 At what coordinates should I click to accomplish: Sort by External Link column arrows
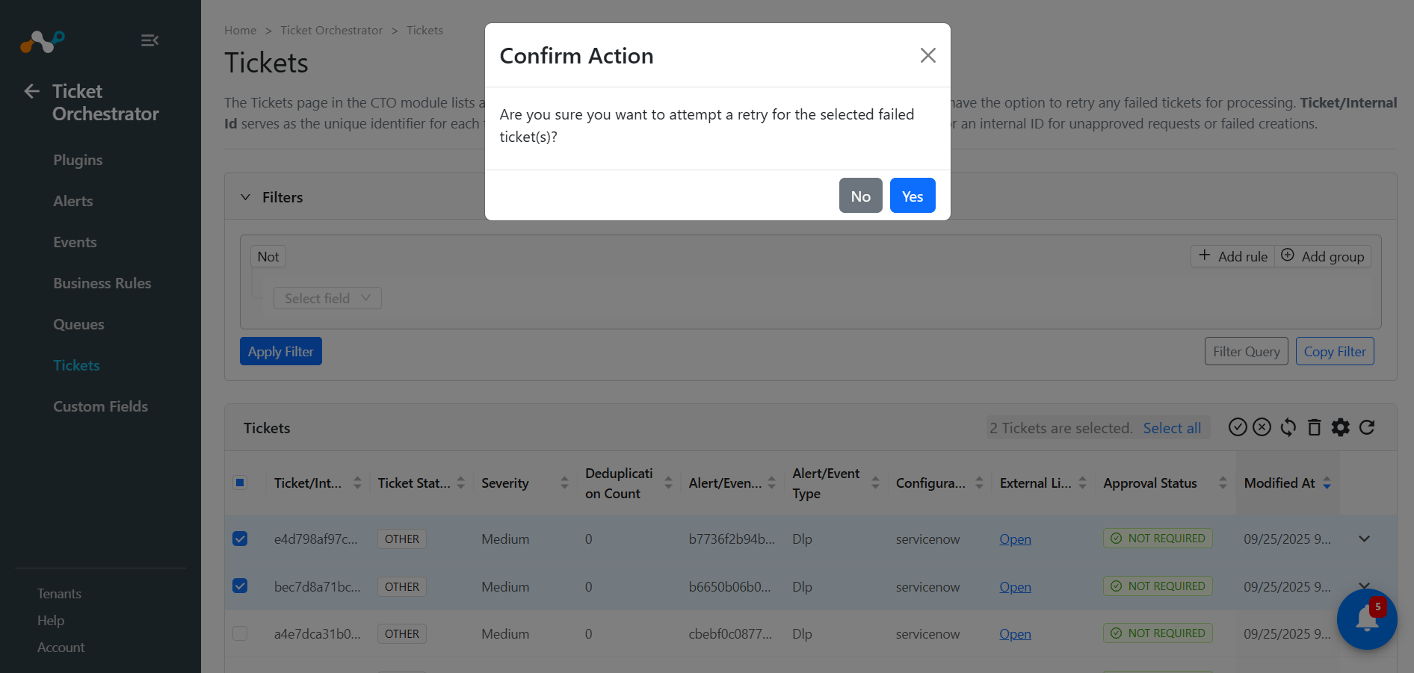(1082, 483)
